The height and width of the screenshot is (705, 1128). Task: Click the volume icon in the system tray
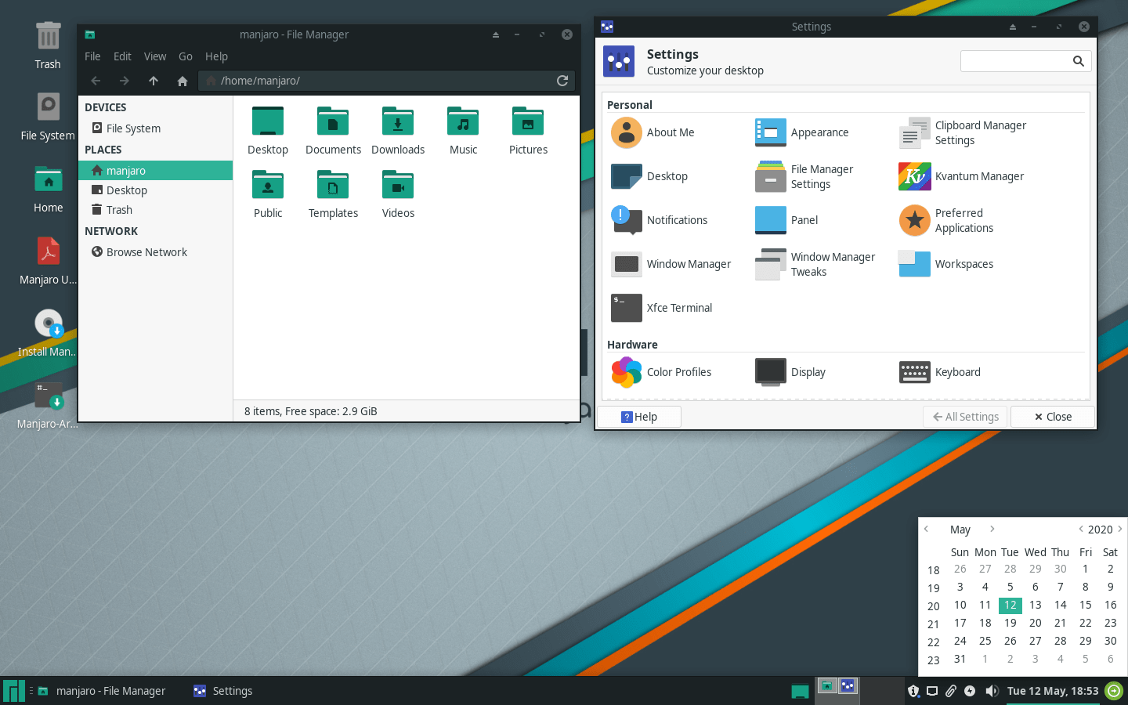click(x=992, y=691)
